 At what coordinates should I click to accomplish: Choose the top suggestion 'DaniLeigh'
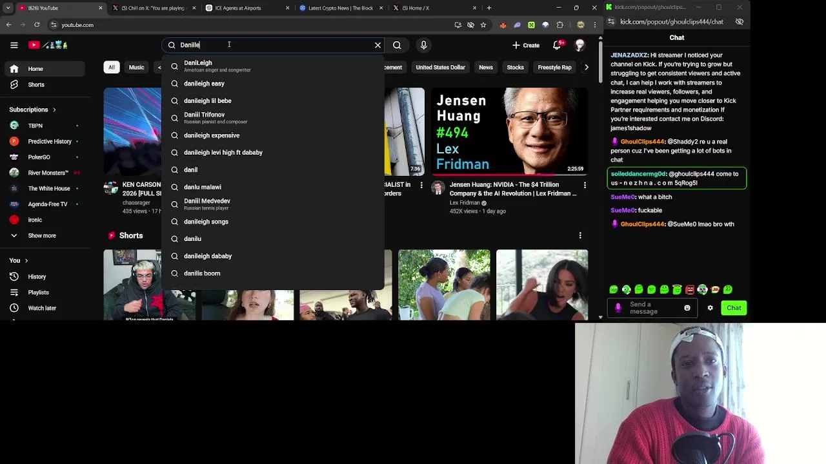pos(273,66)
